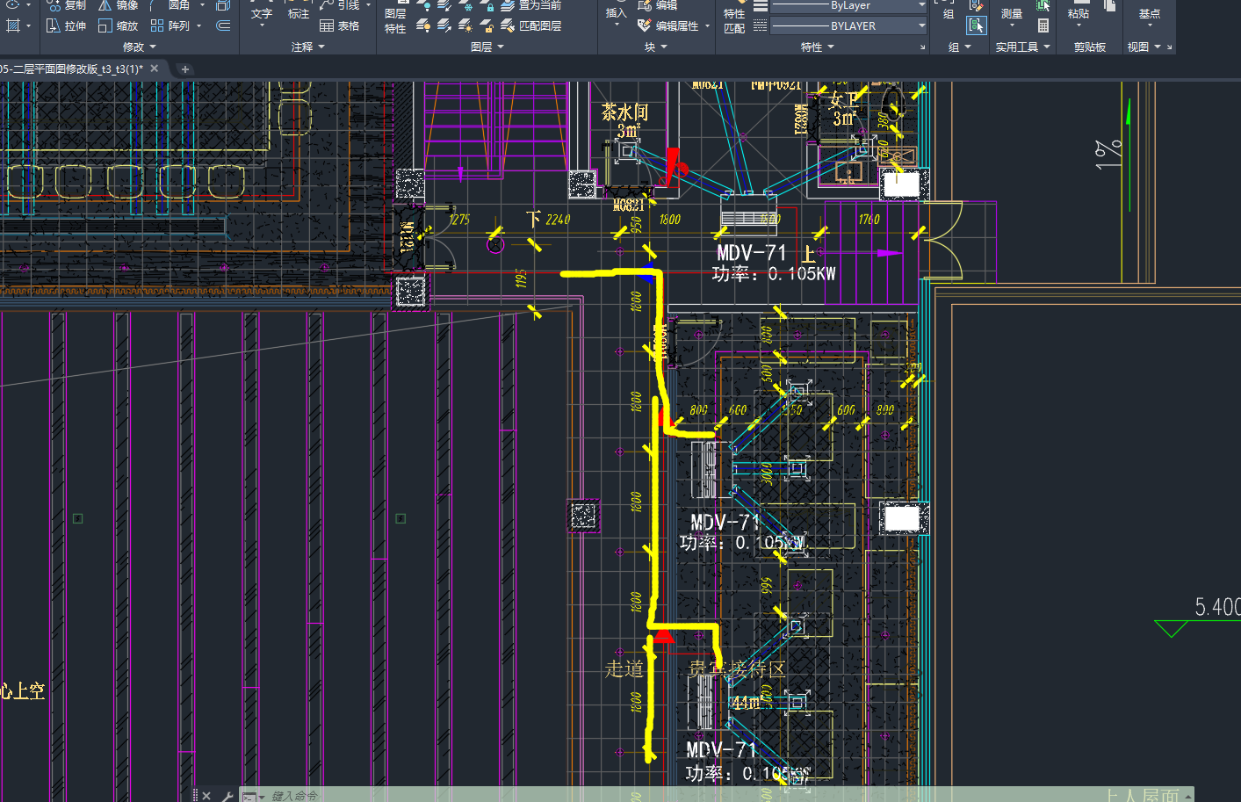
Task: Click the 走道 corridor label
Action: (x=624, y=668)
